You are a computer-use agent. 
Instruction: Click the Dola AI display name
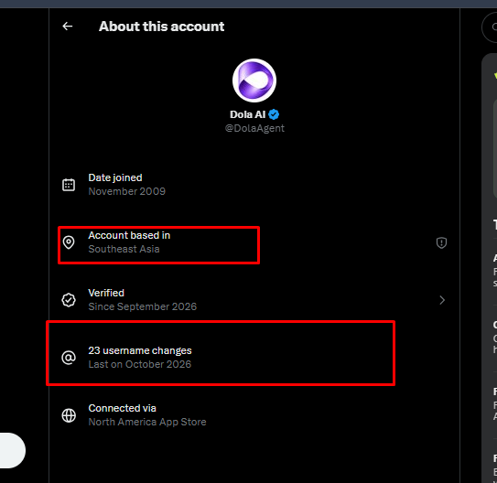pyautogui.click(x=247, y=114)
